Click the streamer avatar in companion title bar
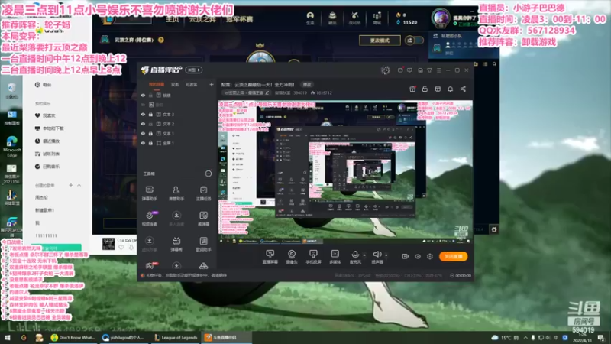The image size is (611, 344). pos(386,70)
